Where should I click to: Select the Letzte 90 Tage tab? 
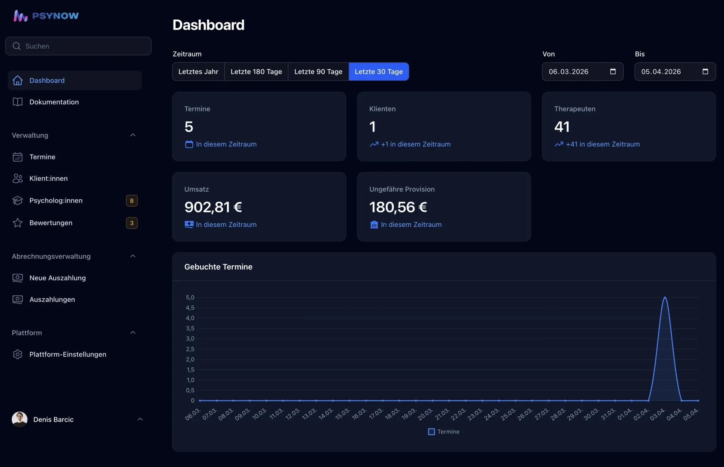318,72
